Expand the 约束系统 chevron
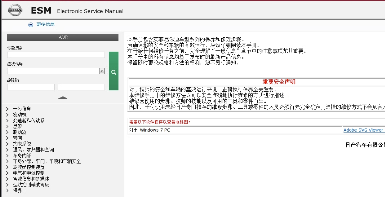The image size is (385, 197). tap(7, 144)
